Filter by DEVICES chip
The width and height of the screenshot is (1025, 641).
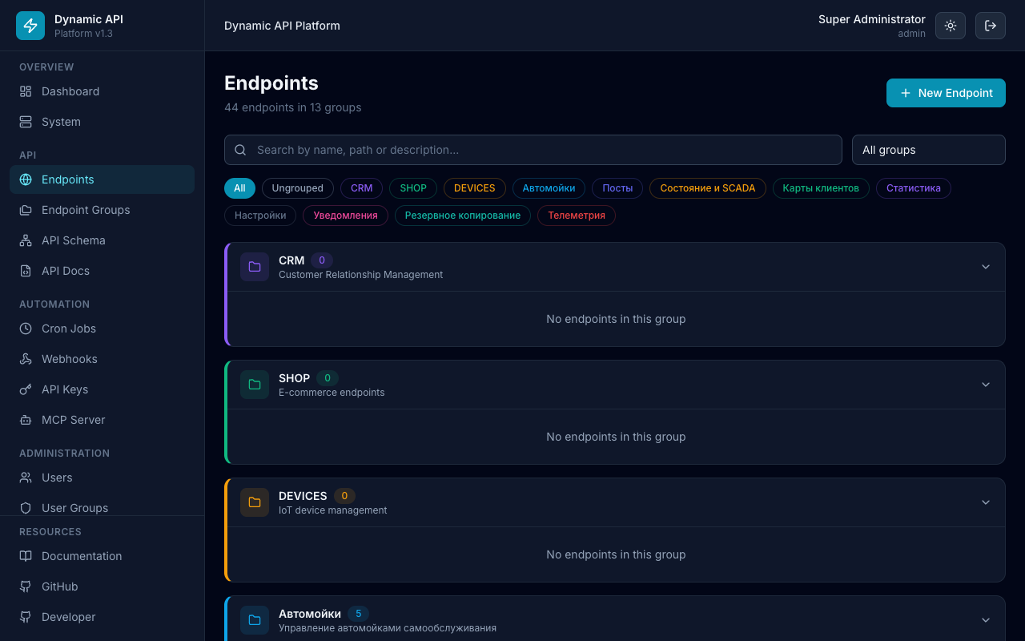475,188
